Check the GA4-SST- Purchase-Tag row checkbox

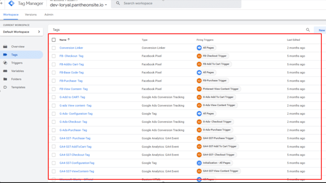[x=54, y=138]
